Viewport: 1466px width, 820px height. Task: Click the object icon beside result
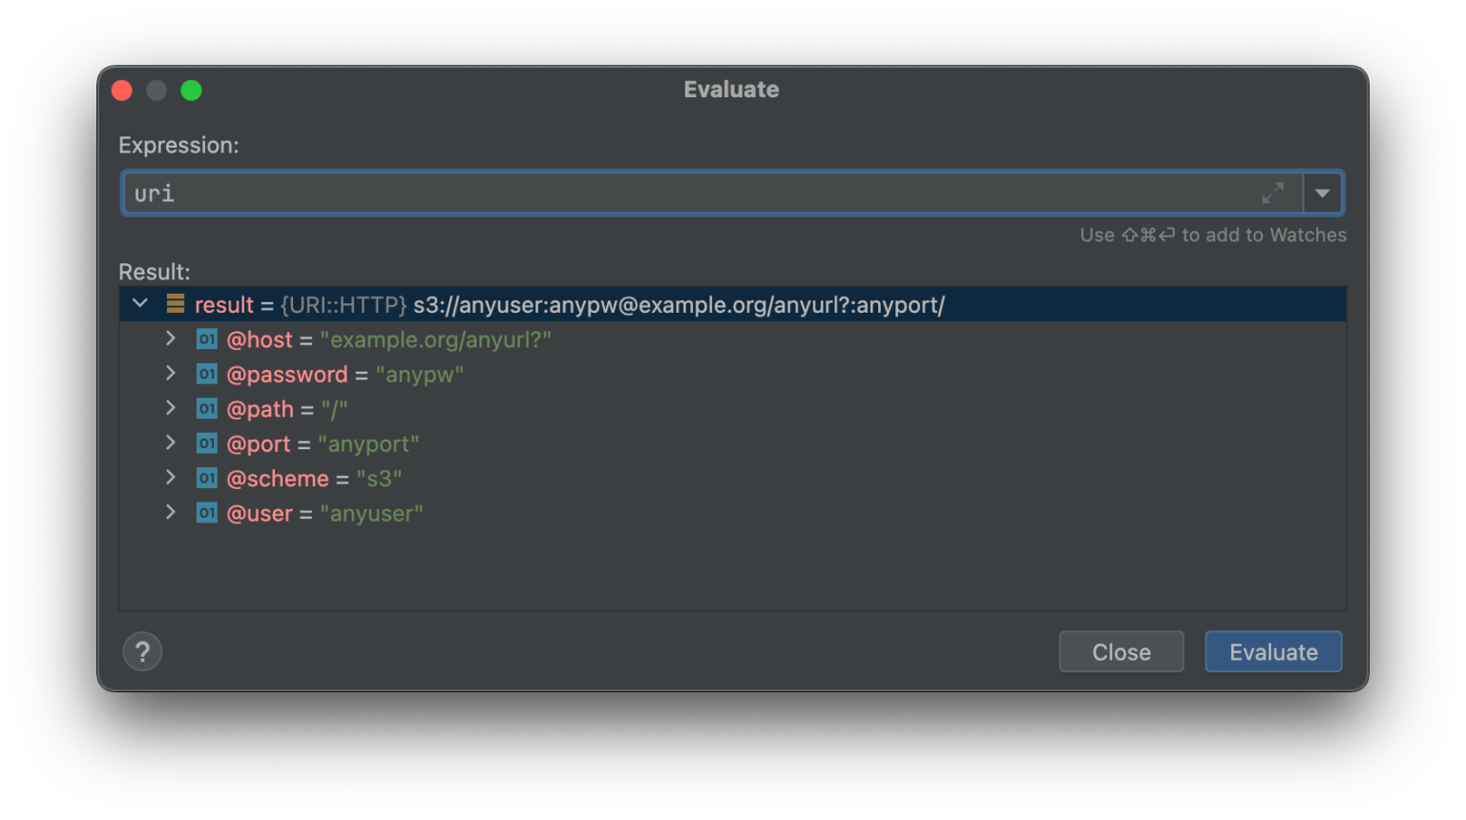[176, 304]
